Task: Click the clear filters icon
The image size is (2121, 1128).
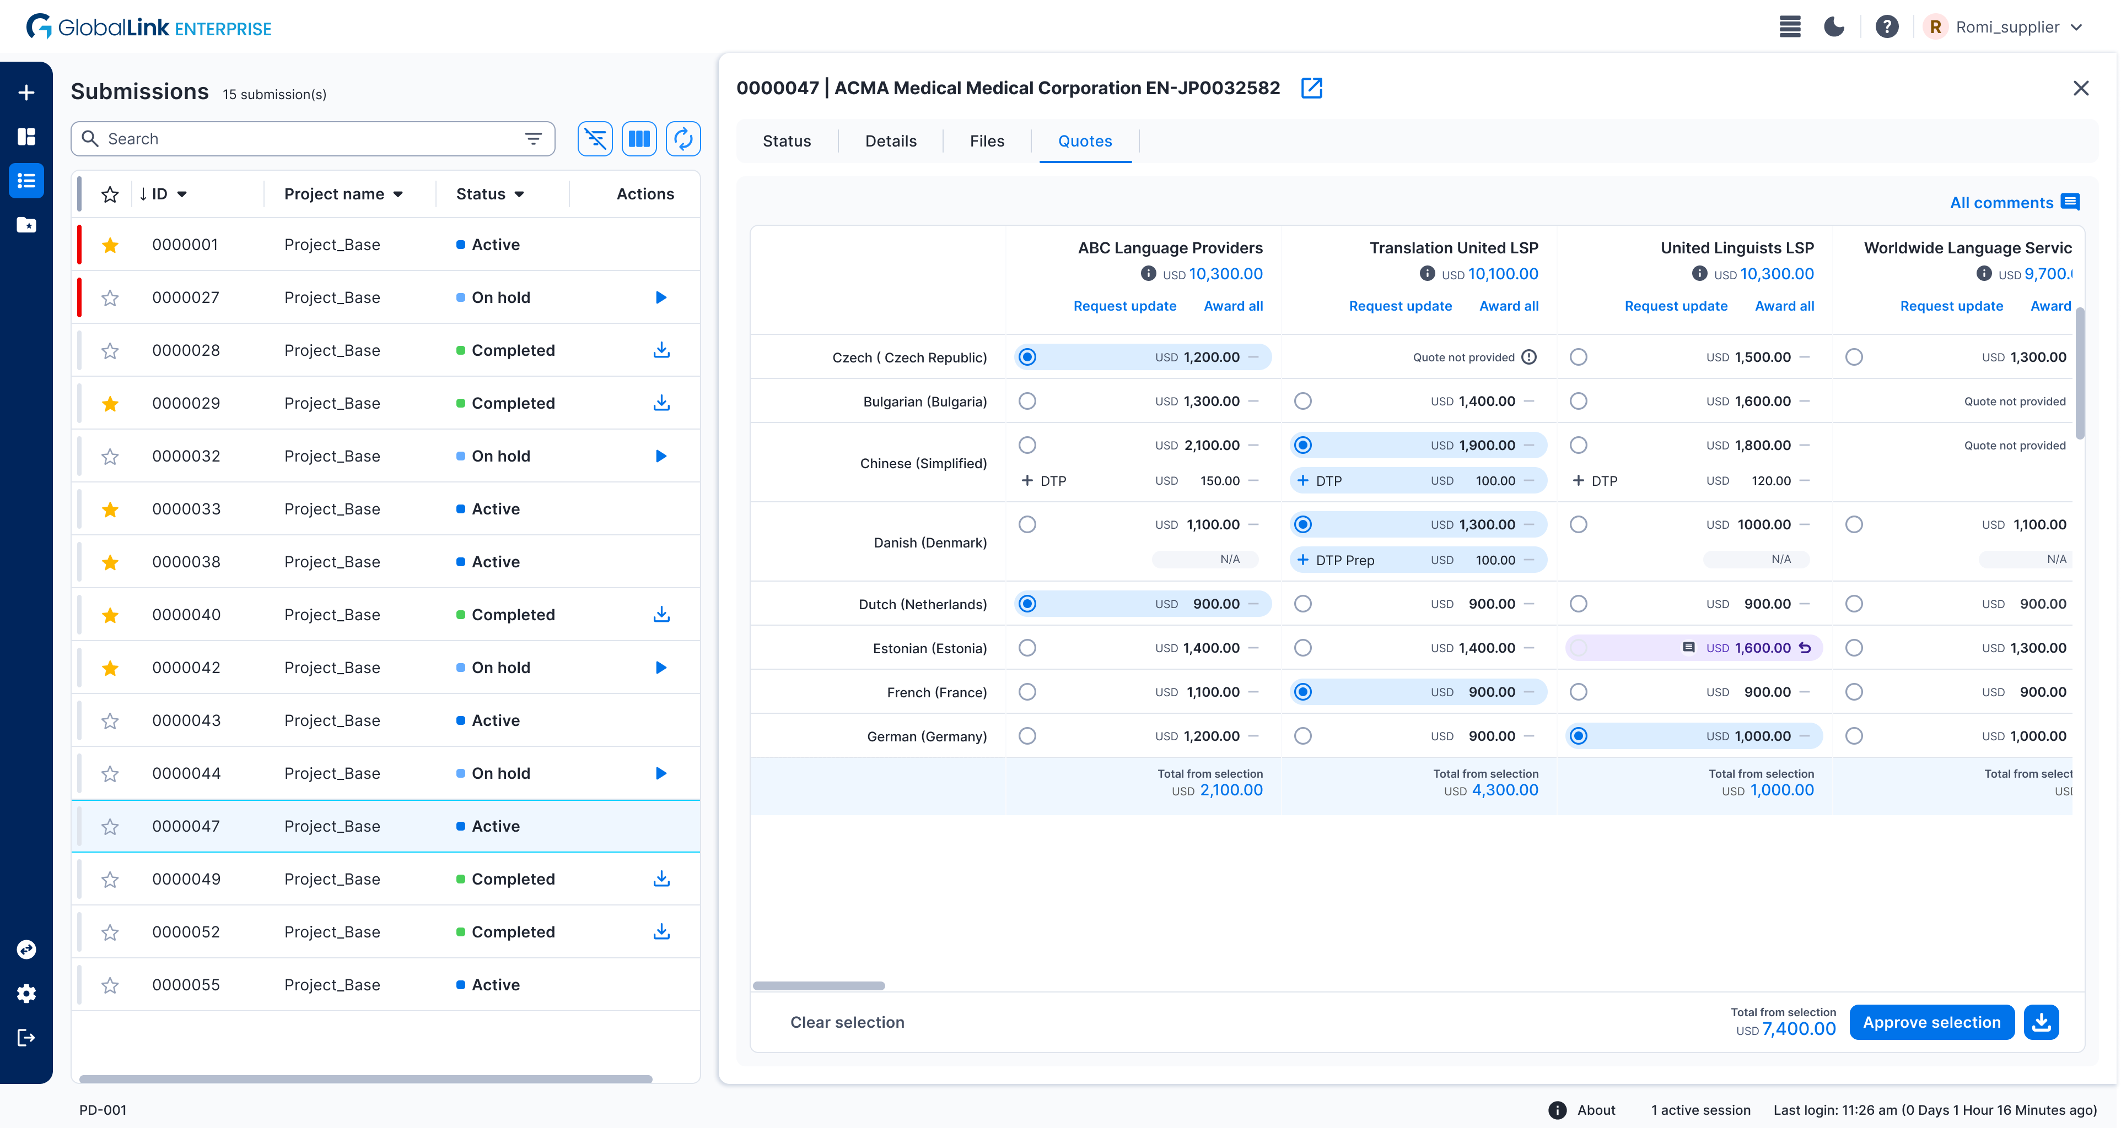Action: 595,139
